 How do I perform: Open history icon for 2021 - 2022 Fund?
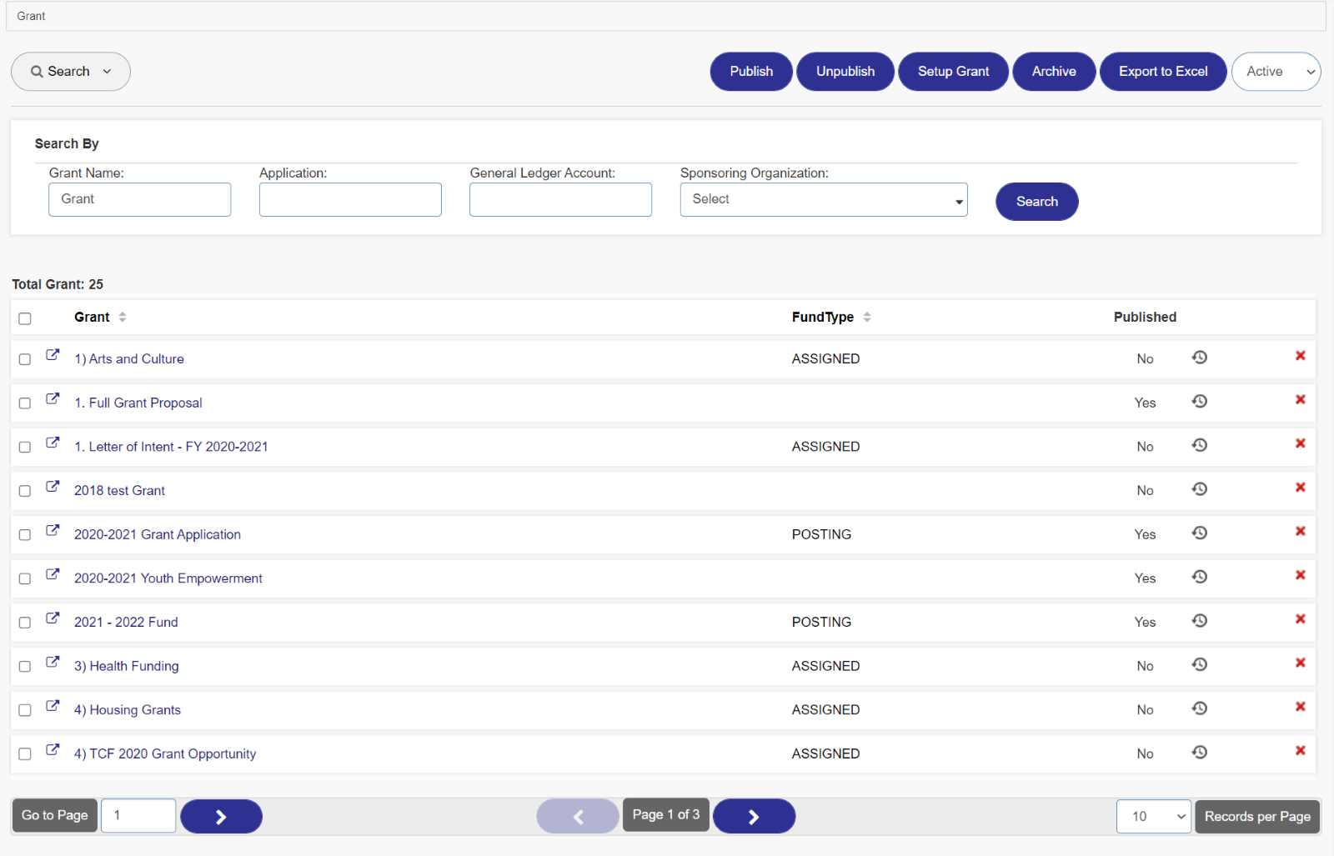[x=1199, y=621]
